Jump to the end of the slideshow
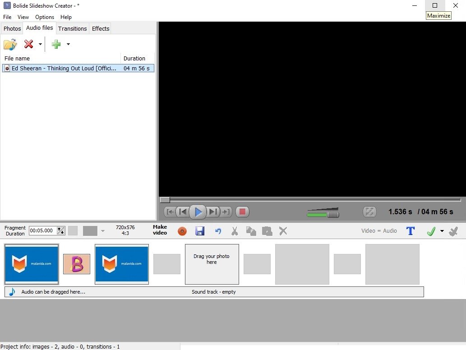Viewport: 466px width, 350px height. [226, 212]
